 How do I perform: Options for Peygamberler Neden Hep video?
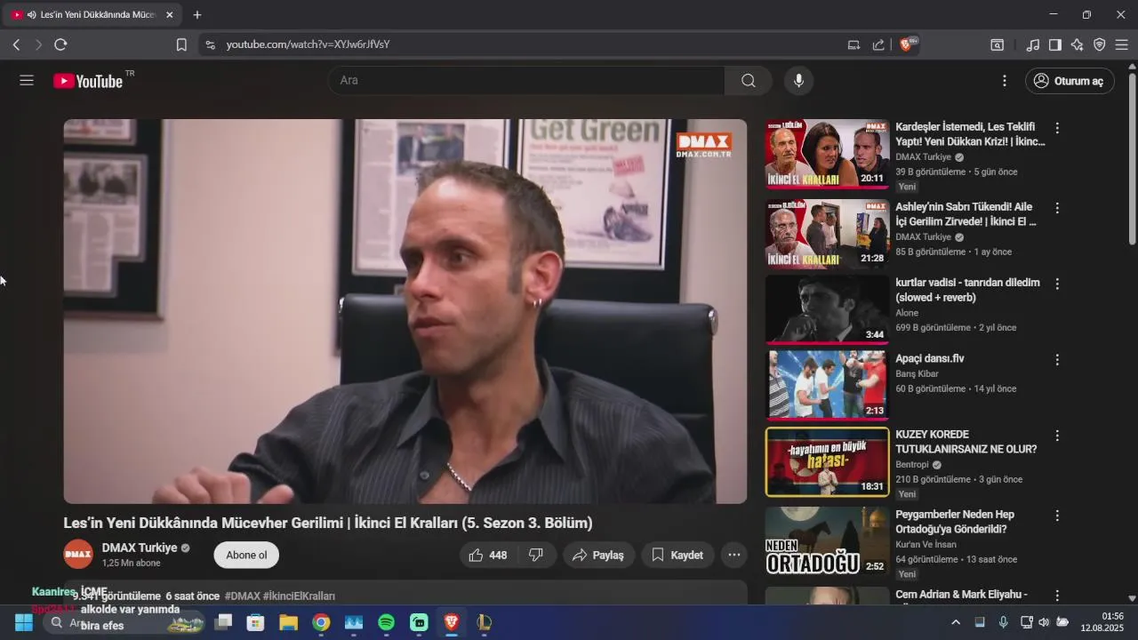pos(1057,516)
